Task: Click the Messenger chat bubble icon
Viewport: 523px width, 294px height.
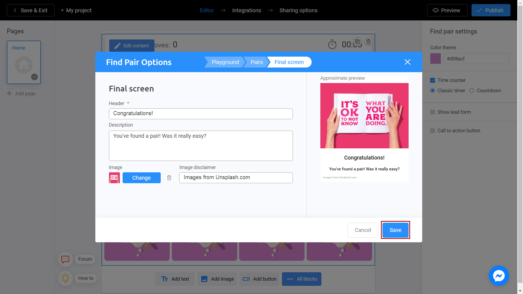Action: point(499,276)
